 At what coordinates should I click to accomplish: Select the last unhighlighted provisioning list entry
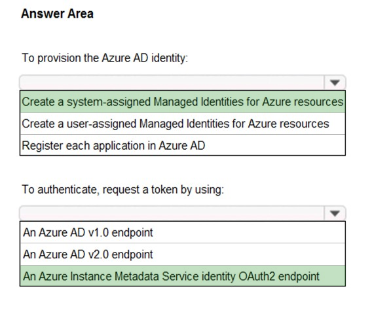183,145
